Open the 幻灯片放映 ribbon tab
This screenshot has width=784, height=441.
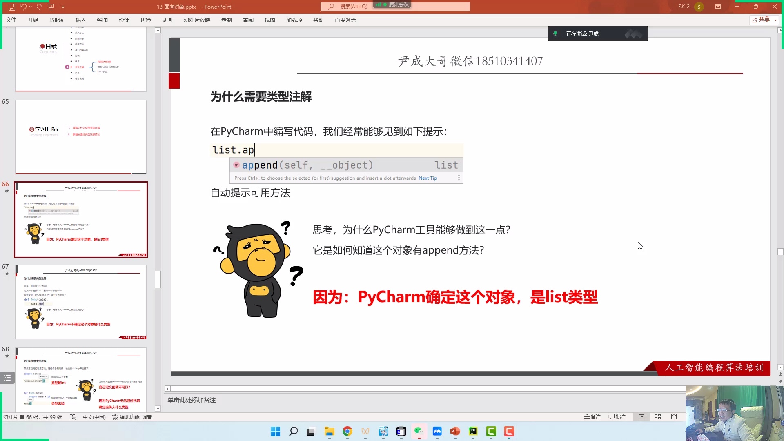197,20
